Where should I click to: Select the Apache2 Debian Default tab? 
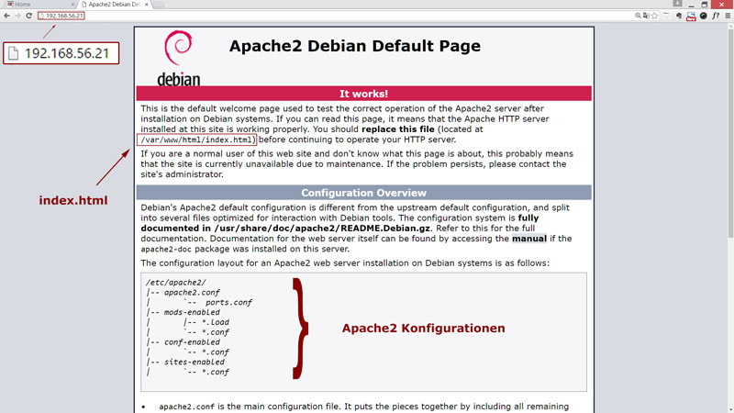tap(114, 5)
